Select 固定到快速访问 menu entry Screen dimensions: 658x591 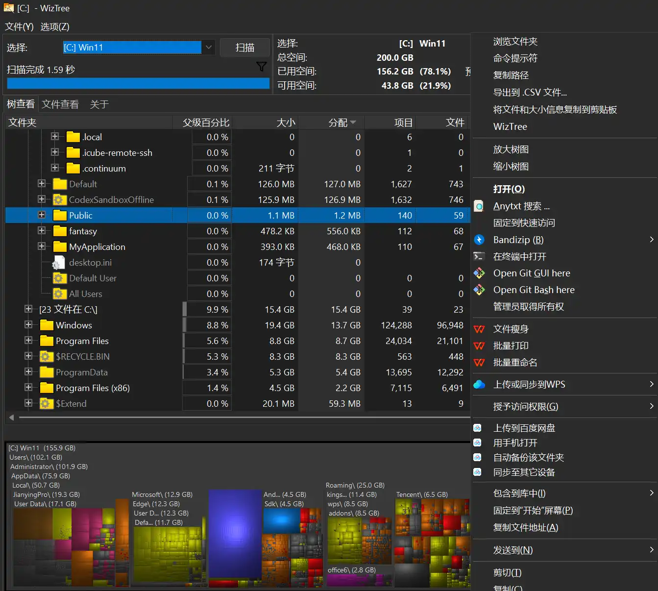tap(524, 222)
